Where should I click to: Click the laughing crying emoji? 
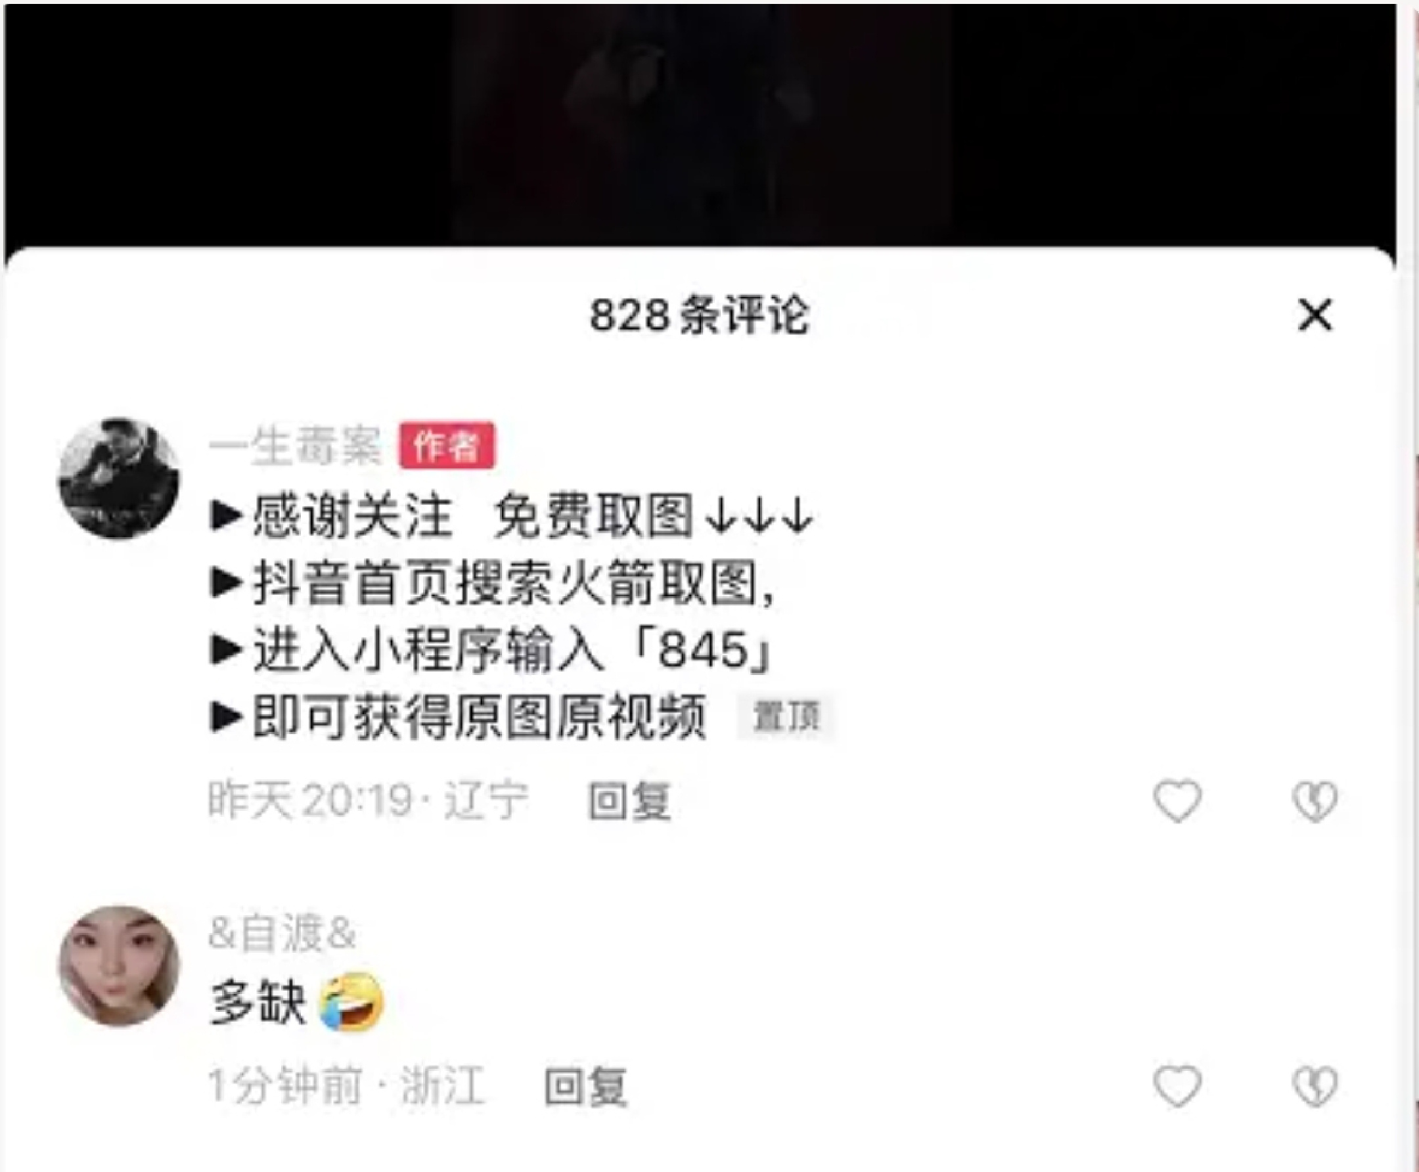pyautogui.click(x=351, y=1002)
